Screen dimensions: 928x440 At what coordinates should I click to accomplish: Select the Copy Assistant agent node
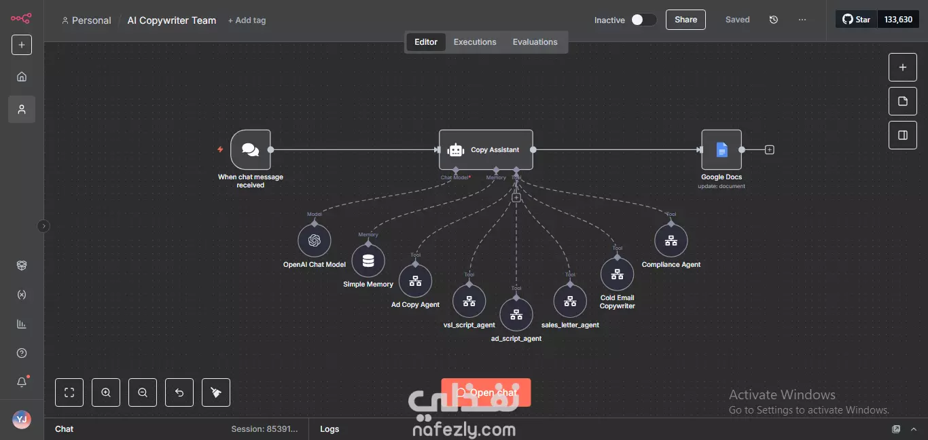[x=486, y=149]
